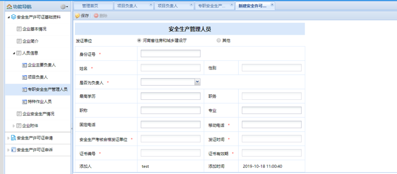Click the document icon beside 企业简介
This screenshot has width=397, height=174.
pos(19,41)
